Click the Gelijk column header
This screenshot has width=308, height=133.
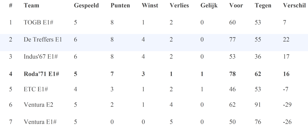209,6
